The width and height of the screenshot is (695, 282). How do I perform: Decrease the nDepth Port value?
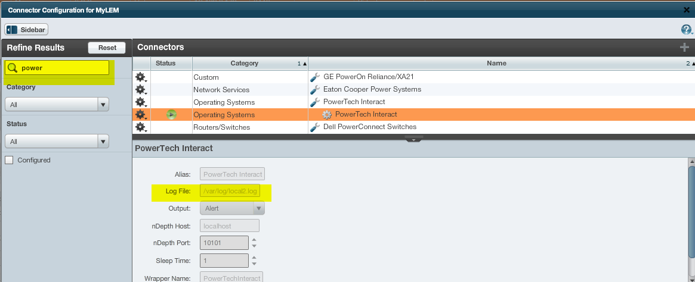254,246
